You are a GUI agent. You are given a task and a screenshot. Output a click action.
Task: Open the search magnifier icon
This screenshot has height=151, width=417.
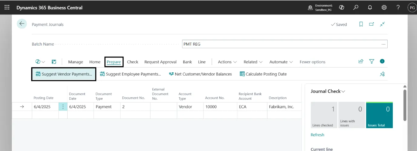356,8
